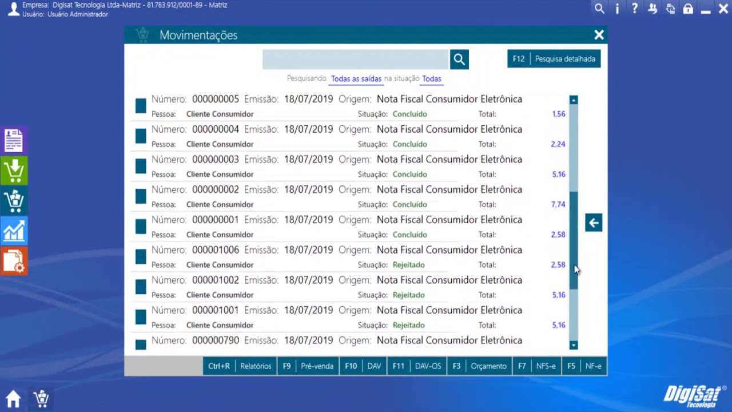Click the user avatar icon top left
Screen dimensions: 732x412
[13, 9]
